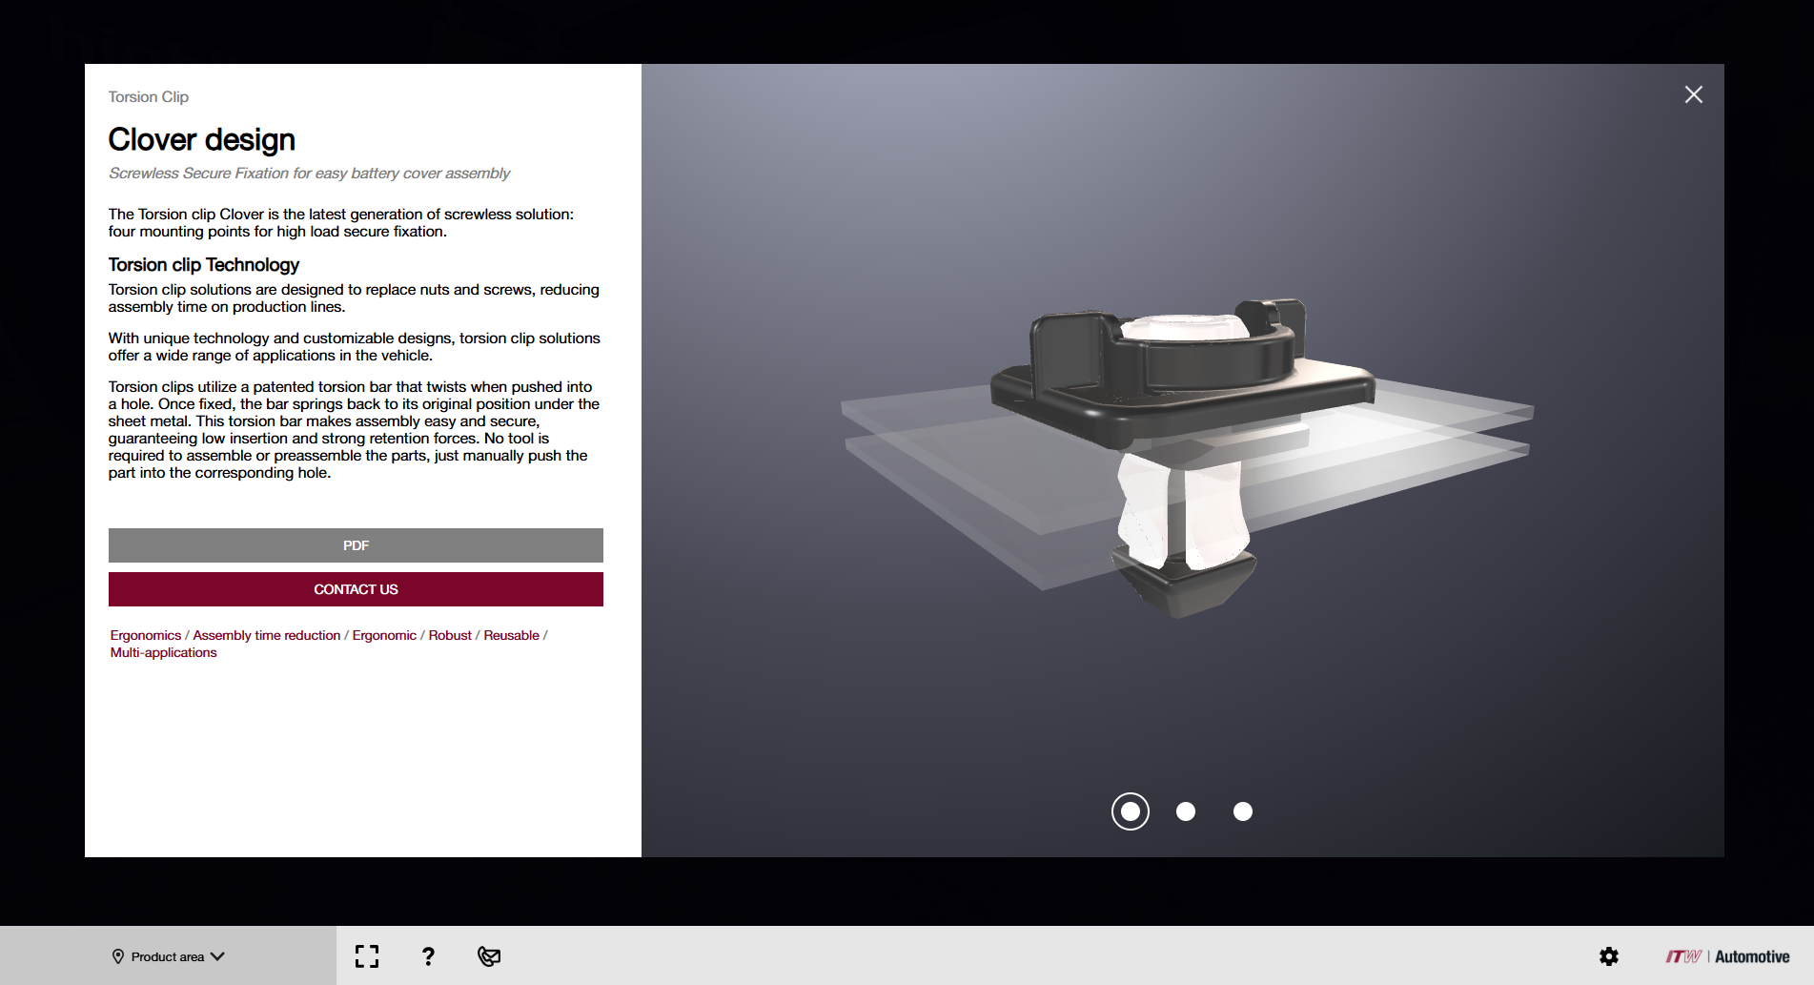This screenshot has height=985, width=1814.
Task: Open the Multi-applications tag link
Action: 164,652
